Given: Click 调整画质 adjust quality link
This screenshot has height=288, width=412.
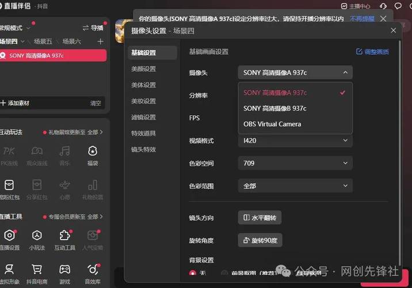Looking at the screenshot, I should (372, 52).
